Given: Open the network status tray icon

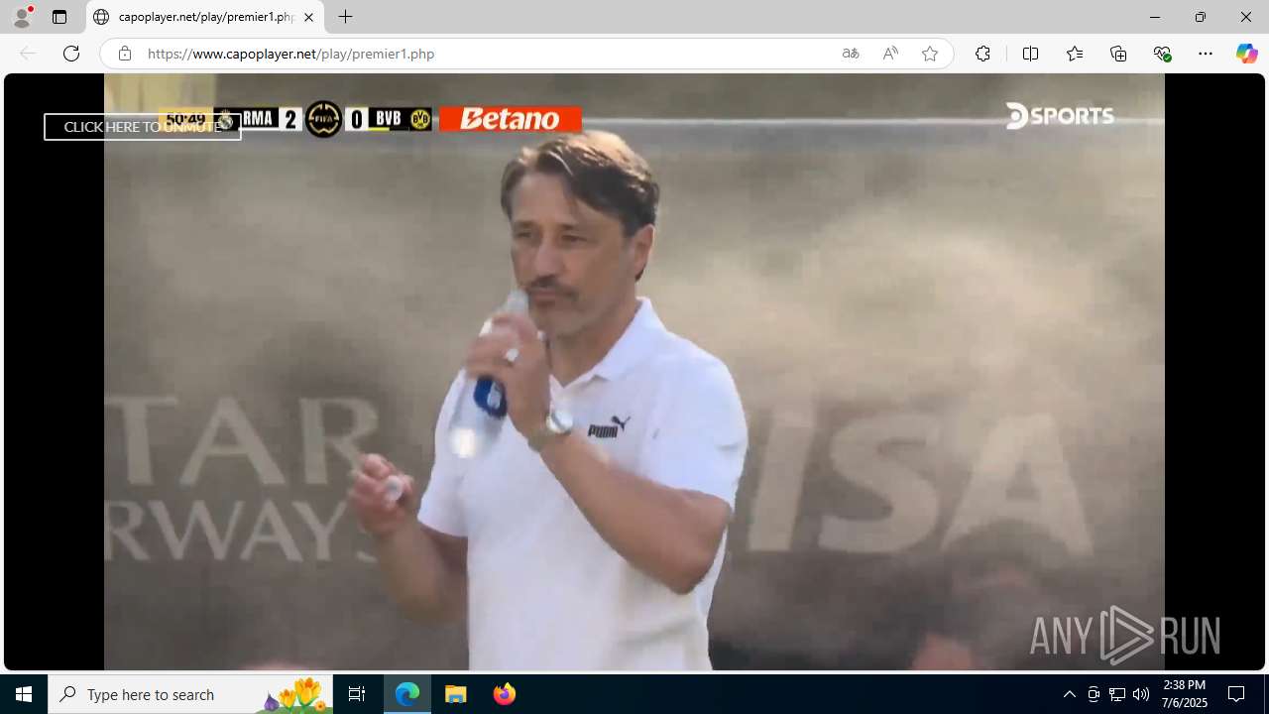Looking at the screenshot, I should 1117,694.
